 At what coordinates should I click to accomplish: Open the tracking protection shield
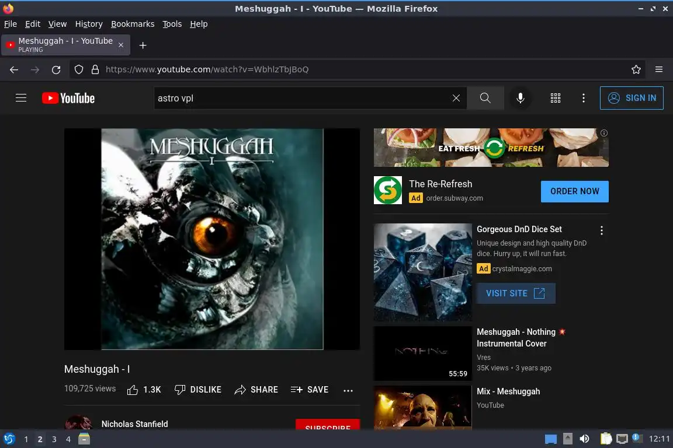tap(78, 69)
